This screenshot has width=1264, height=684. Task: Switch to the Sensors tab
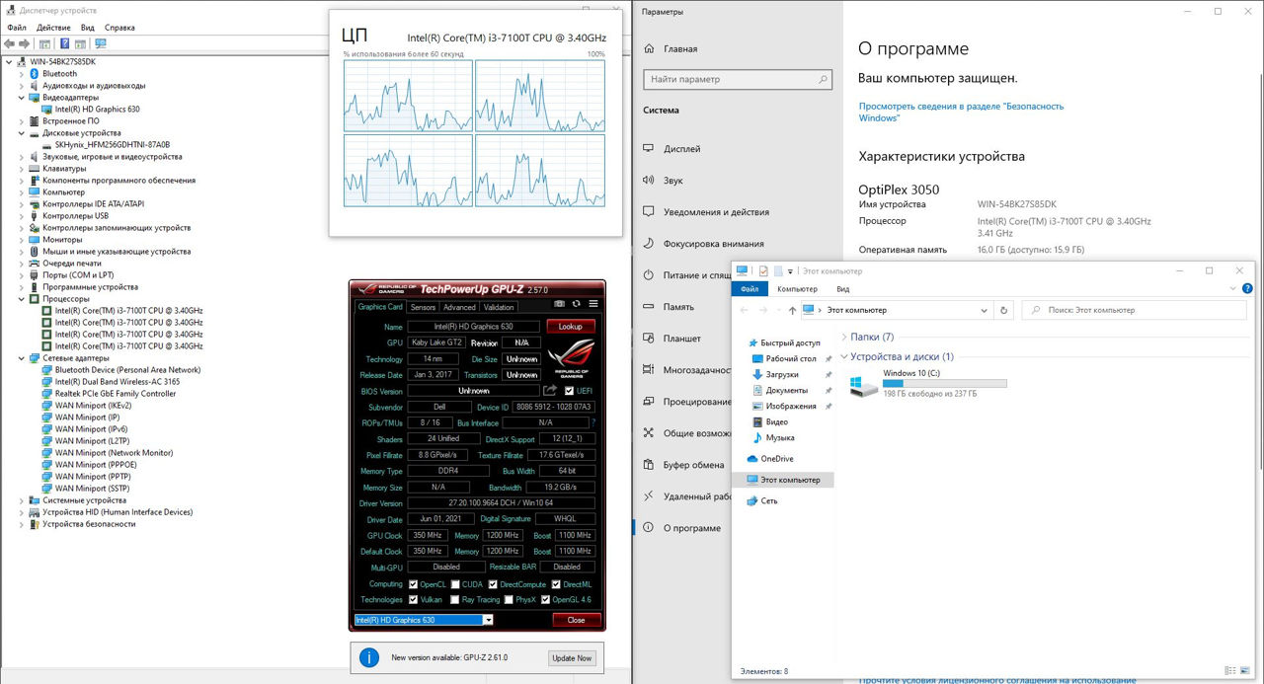(423, 307)
